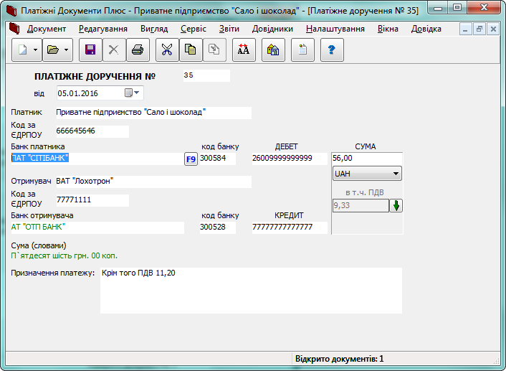This screenshot has width=506, height=371.
Task: Click the Платник name field
Action: tap(153, 113)
